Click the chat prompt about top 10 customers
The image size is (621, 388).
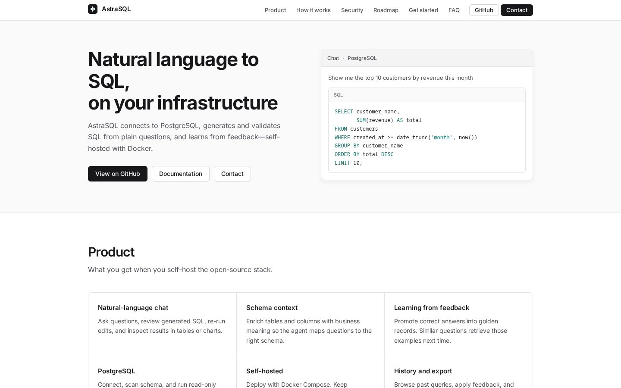[x=401, y=78]
